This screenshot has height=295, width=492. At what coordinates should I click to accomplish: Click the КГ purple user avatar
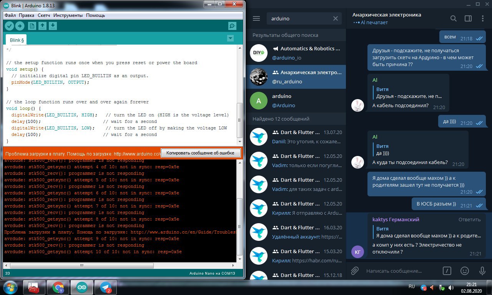tap(357, 252)
